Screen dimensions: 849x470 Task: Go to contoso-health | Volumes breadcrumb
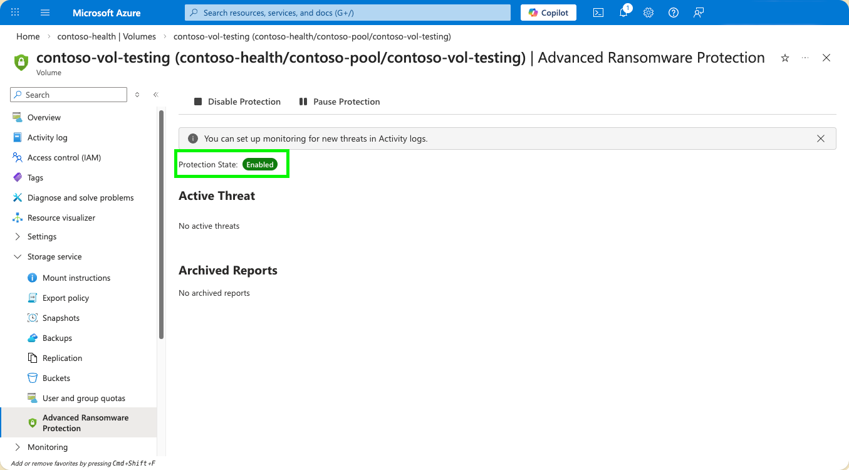tap(107, 36)
